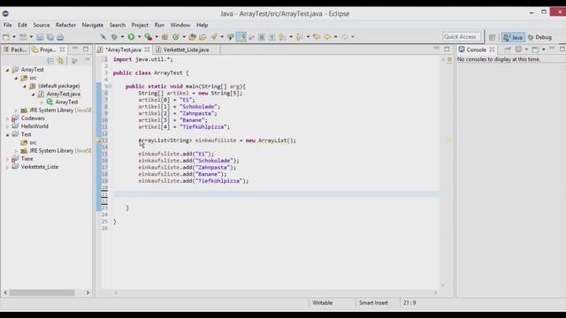Select the Pack... explorer tab
This screenshot has height=318, width=566.
click(x=15, y=49)
